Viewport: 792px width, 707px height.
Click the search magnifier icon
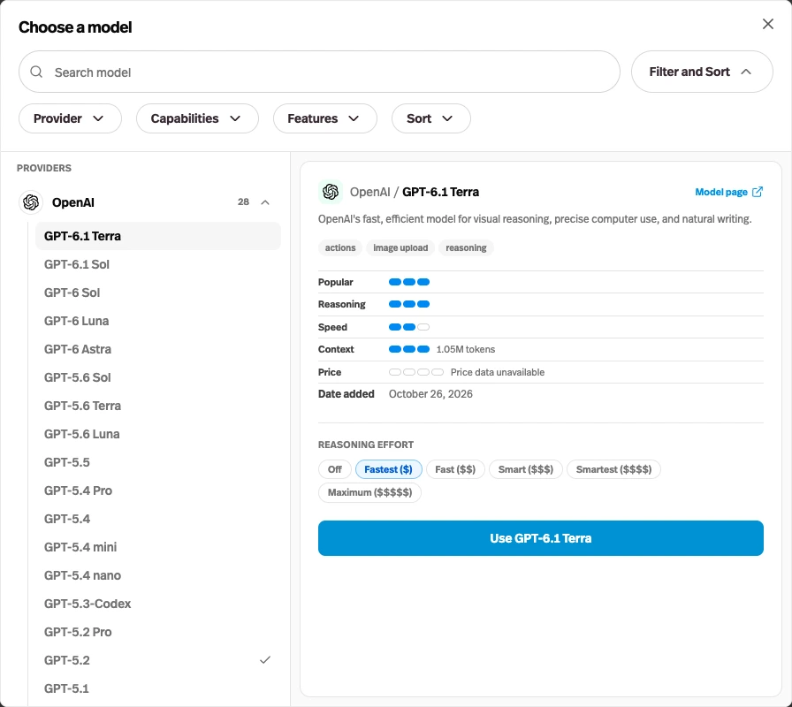[36, 72]
